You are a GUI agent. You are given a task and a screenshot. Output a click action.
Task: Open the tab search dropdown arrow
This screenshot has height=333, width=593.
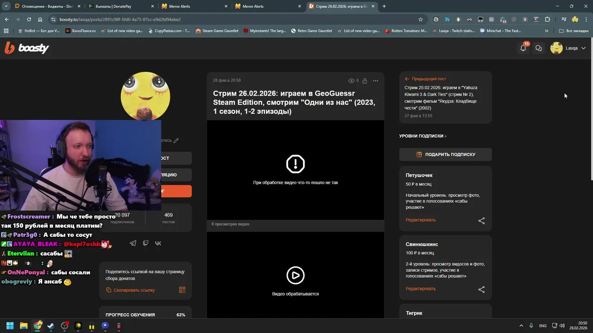(x=6, y=6)
